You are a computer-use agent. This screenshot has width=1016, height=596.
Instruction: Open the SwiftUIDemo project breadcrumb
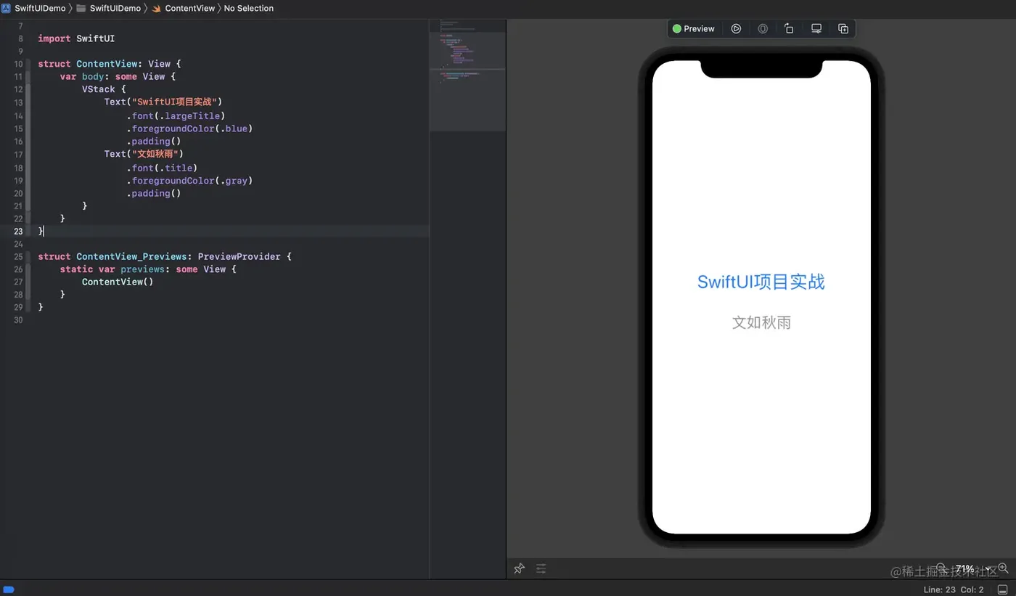tap(40, 8)
